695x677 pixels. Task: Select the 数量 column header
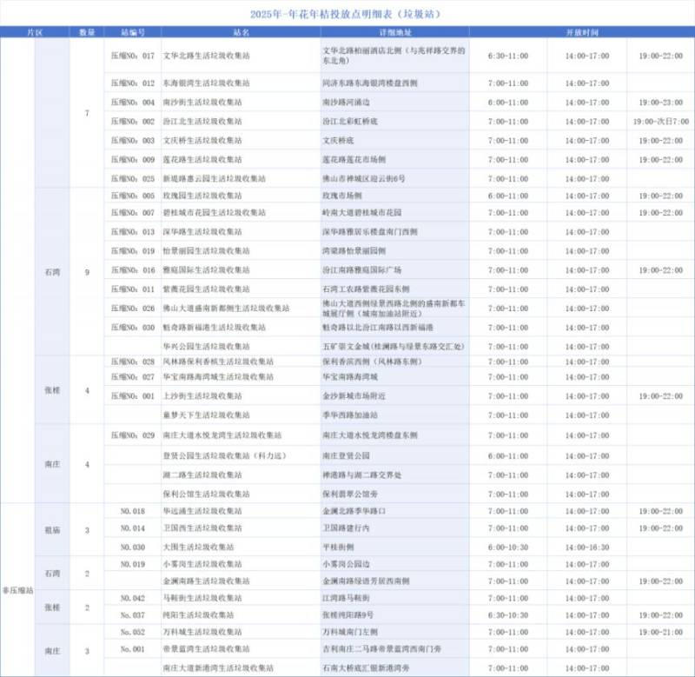(87, 32)
